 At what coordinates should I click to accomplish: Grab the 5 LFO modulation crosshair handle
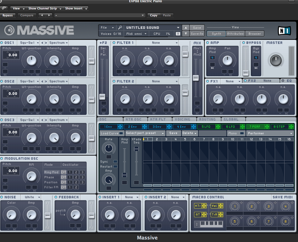(x=218, y=126)
